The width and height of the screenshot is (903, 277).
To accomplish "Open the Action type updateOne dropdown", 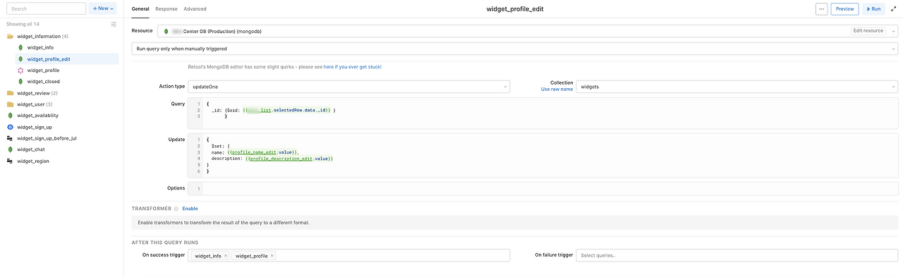I will point(349,87).
